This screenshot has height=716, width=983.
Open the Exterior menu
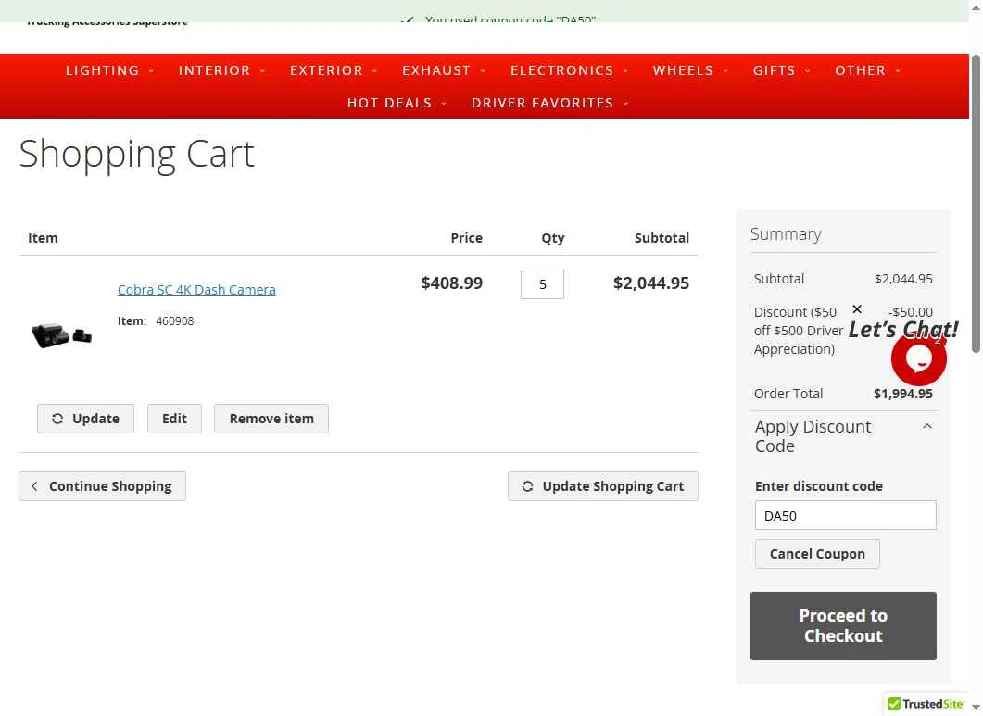334,70
